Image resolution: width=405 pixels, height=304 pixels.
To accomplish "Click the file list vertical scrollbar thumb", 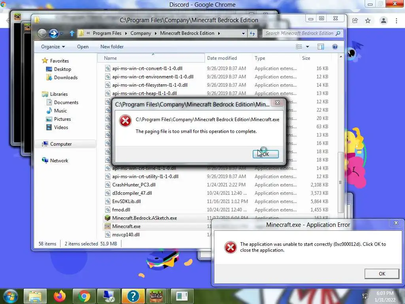I will click(341, 182).
